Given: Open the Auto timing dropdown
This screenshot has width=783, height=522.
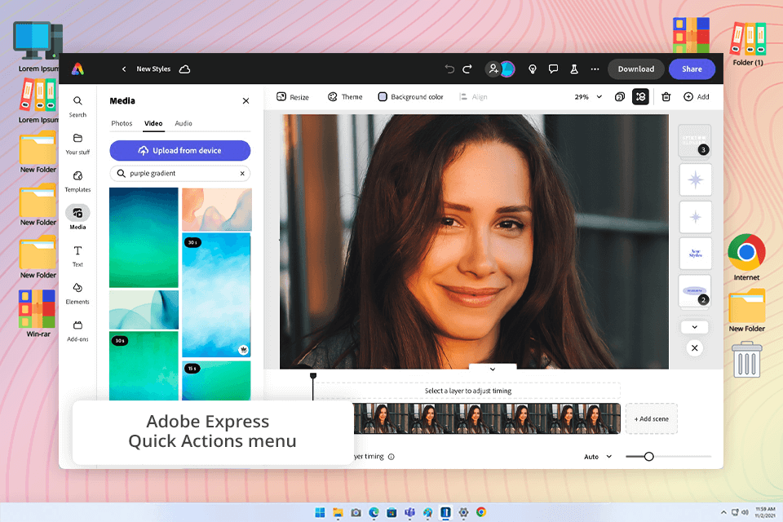Looking at the screenshot, I should point(598,457).
